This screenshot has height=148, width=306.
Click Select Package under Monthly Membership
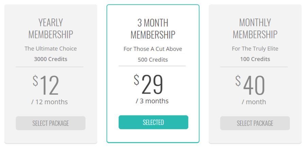coord(255,123)
